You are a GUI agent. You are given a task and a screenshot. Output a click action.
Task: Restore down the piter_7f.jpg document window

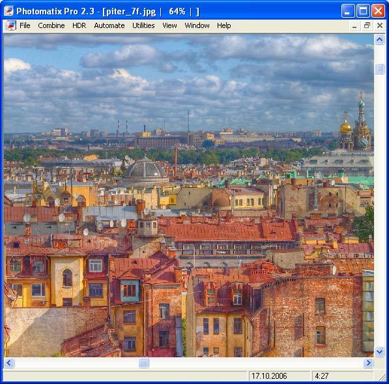click(x=367, y=25)
